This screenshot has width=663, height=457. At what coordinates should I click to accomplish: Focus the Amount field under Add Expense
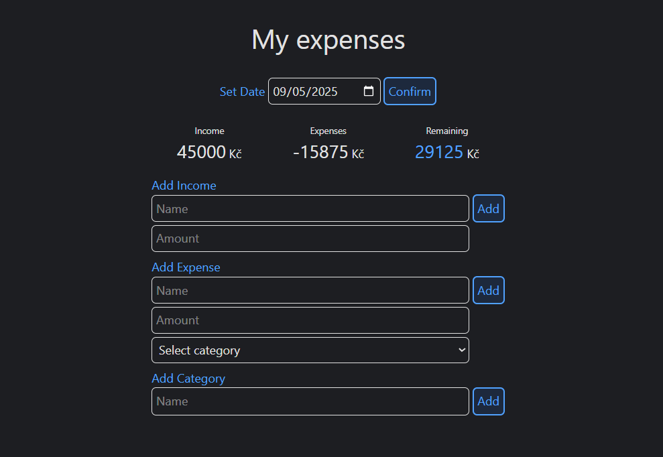[x=310, y=320]
